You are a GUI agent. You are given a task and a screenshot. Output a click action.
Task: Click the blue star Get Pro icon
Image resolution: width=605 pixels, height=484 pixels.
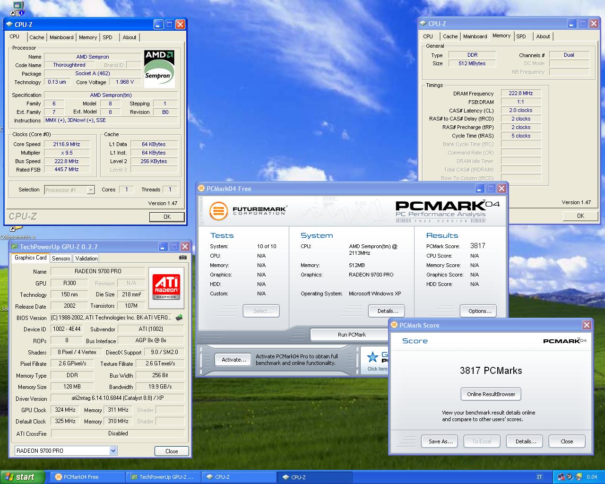(373, 357)
